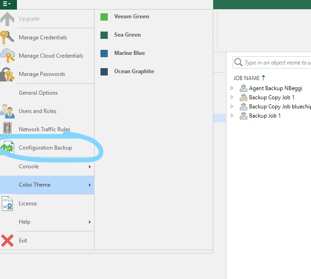
Task: Select the Backup Copy Job bluechip row
Action: click(x=280, y=107)
